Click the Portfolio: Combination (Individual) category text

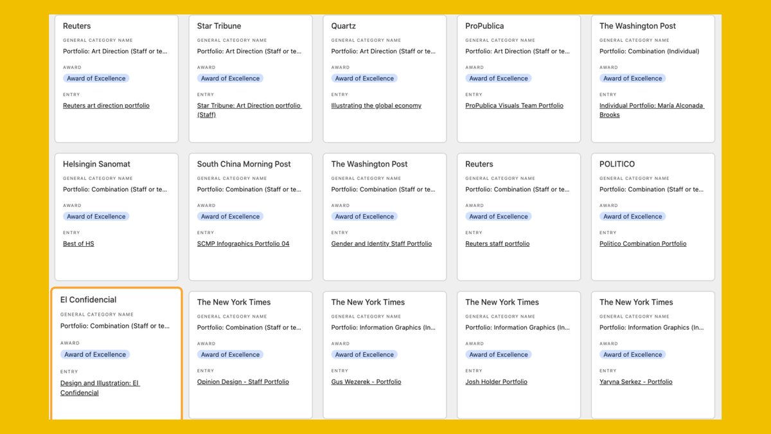pos(650,51)
